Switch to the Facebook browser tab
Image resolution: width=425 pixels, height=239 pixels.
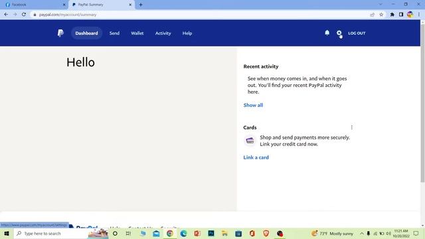point(34,5)
